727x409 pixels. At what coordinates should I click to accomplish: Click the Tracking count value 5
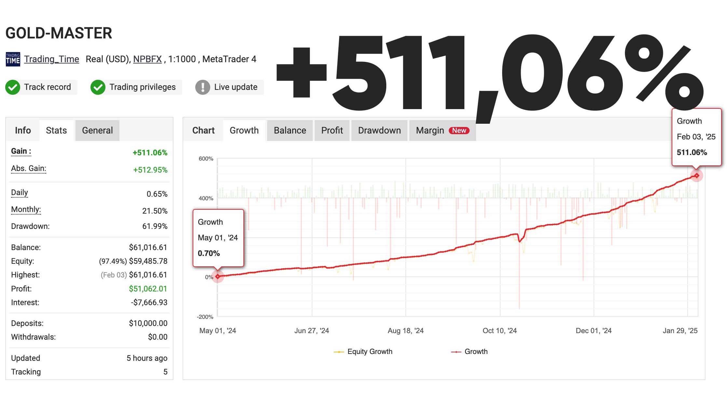point(165,372)
